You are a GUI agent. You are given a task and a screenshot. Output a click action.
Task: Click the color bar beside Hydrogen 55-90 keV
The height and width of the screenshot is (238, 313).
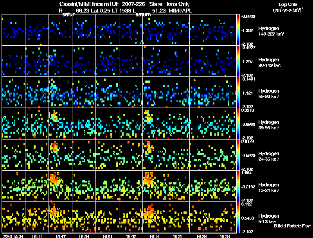coord(238,92)
